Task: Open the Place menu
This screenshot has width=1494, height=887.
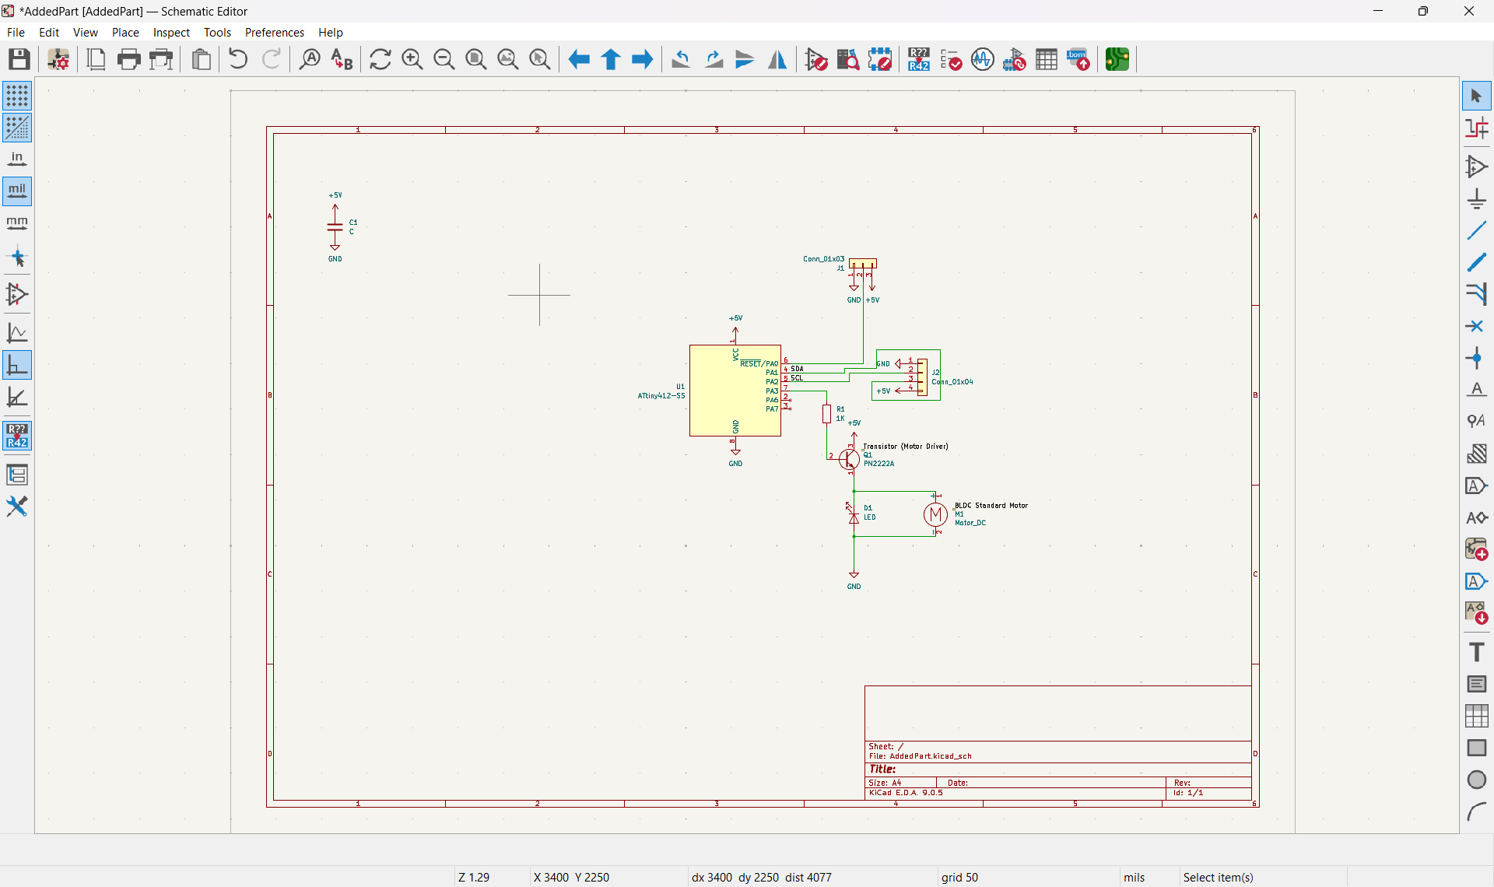Action: 125,32
